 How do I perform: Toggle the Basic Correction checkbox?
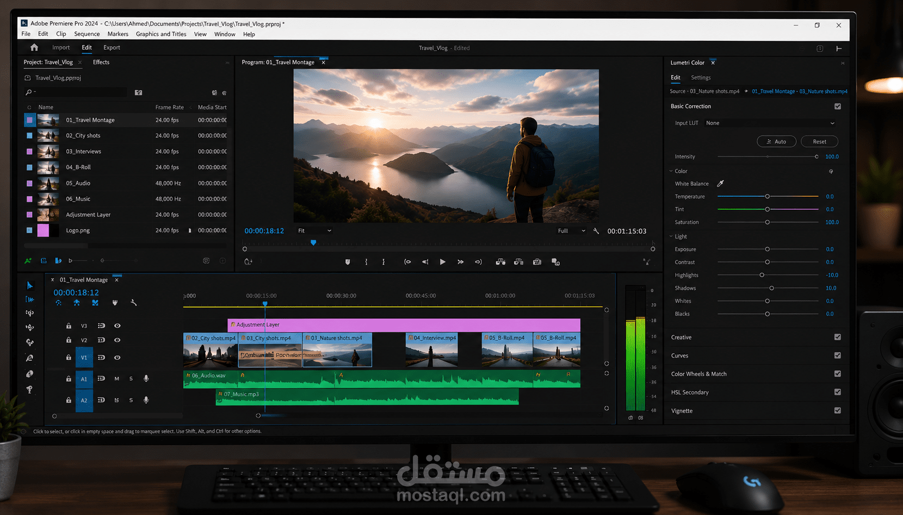point(838,106)
